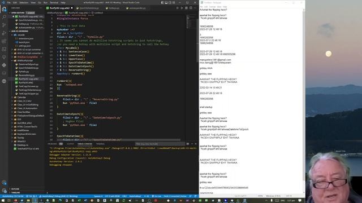This screenshot has height=203, width=362.
Task: Switch to the autoexpander.py editor tab
Action: [137, 8]
